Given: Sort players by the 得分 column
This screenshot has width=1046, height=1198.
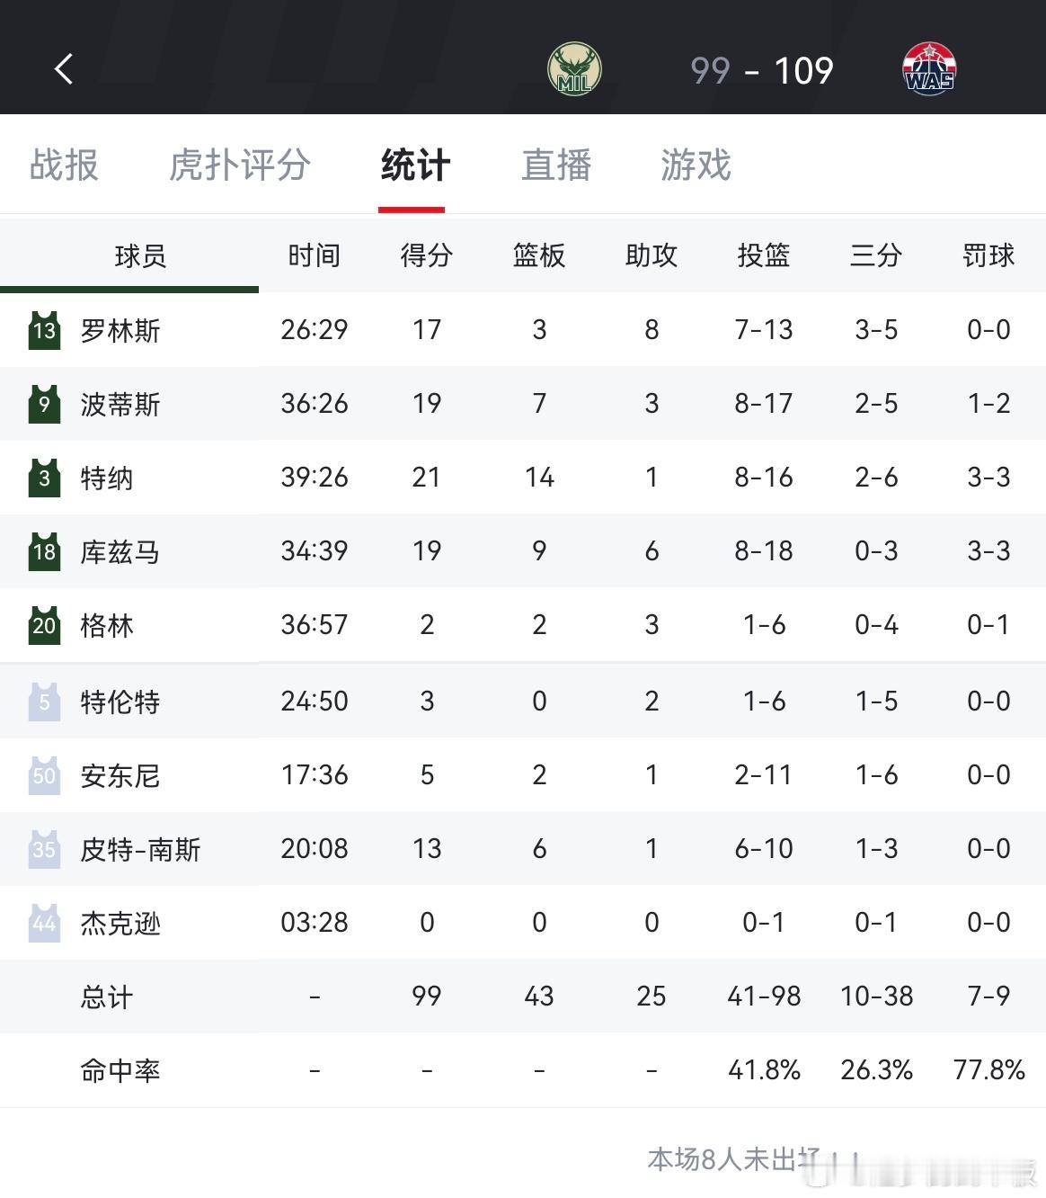Looking at the screenshot, I should (x=426, y=255).
